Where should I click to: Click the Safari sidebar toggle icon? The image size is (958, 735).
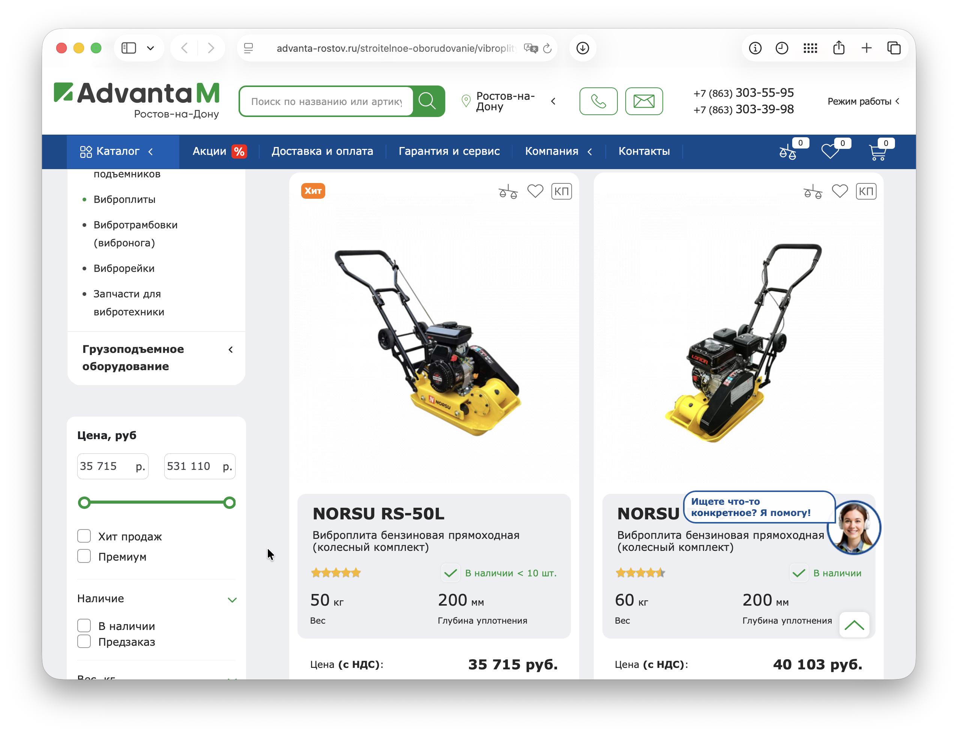(129, 48)
